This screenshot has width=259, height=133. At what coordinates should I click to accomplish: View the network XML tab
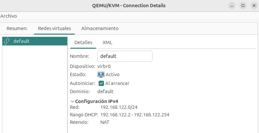click(x=108, y=42)
